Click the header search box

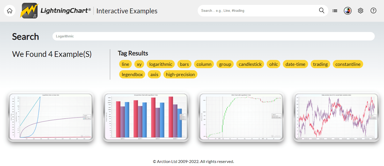pos(257,11)
